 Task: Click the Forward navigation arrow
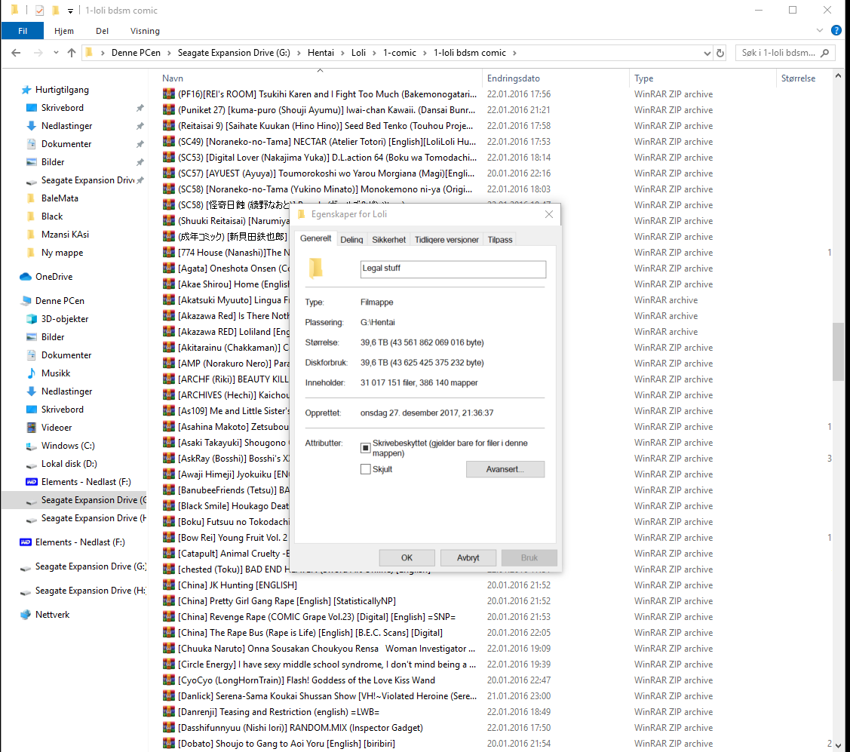click(x=38, y=53)
